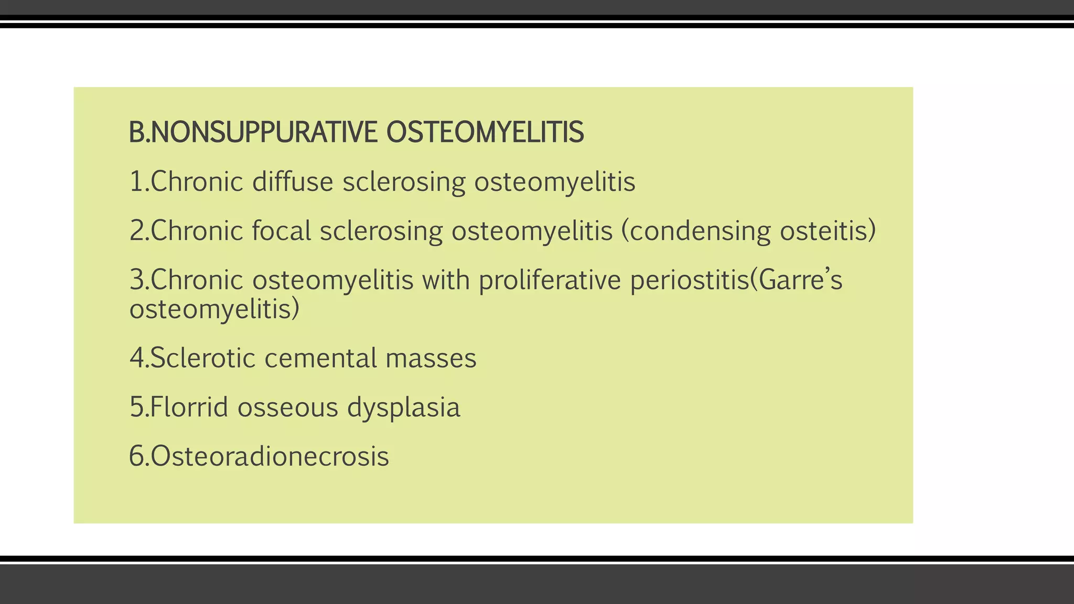This screenshot has height=604, width=1074.
Task: Click the '(condensing osteitis)' parenthetical text
Action: point(749,231)
